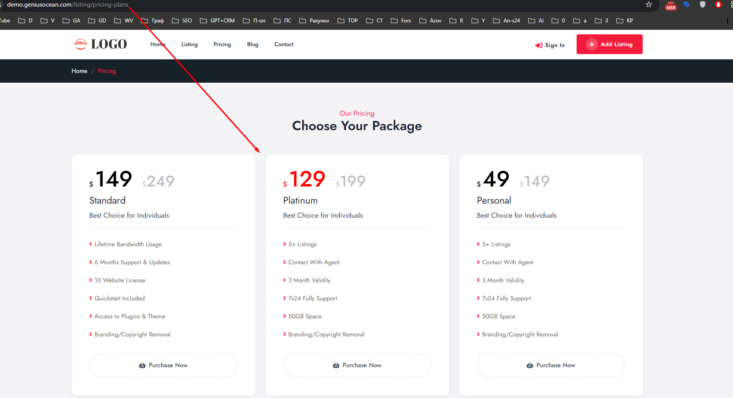This screenshot has width=733, height=398.
Task: Open the Blog menu item
Action: (x=252, y=44)
